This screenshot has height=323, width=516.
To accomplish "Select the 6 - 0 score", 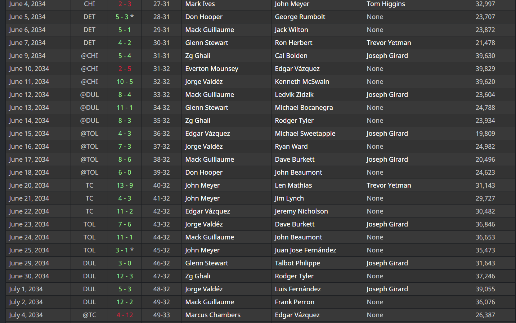I will click(x=125, y=172).
